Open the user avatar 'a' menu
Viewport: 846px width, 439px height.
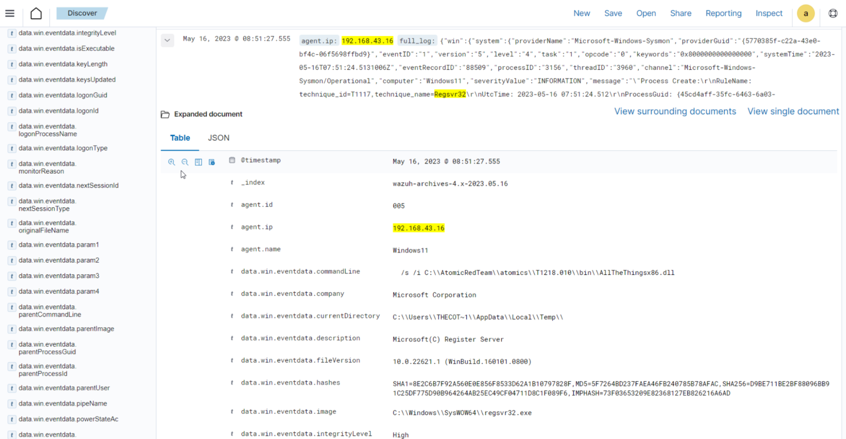click(x=805, y=14)
